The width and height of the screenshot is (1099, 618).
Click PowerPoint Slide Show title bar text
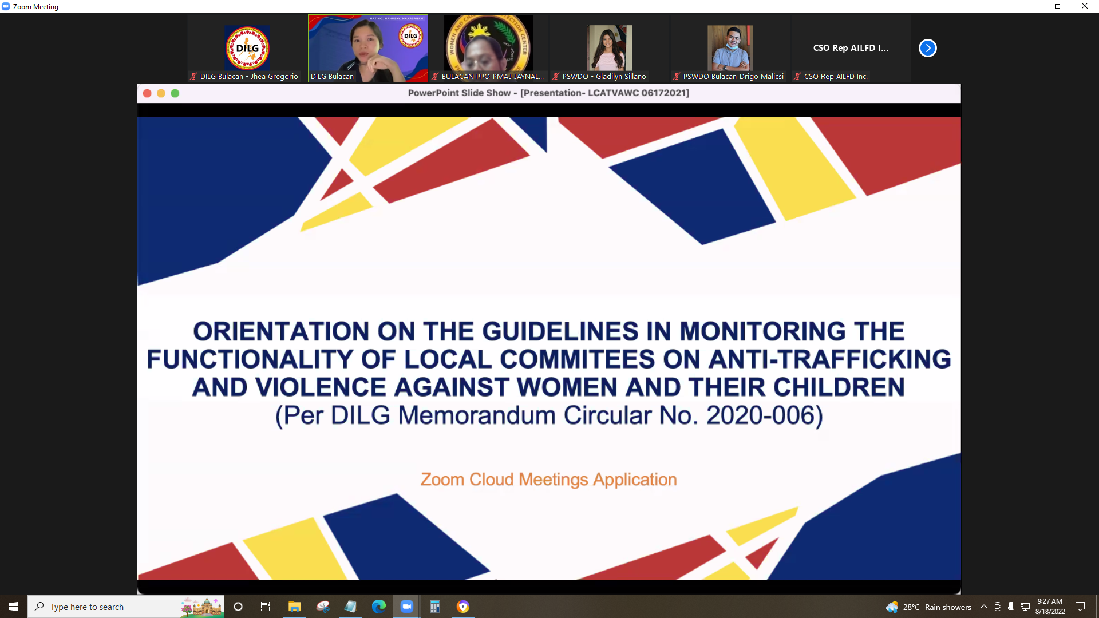click(x=548, y=93)
